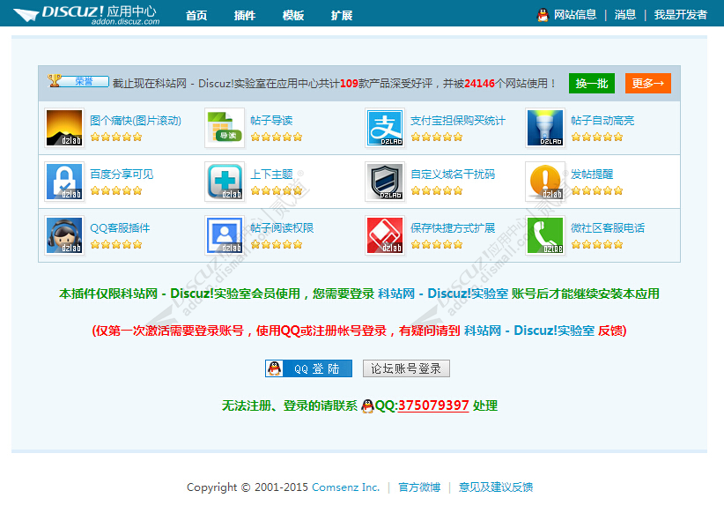724x513 pixels.
Task: Open the 上下主题 plus icon
Action: click(x=225, y=182)
